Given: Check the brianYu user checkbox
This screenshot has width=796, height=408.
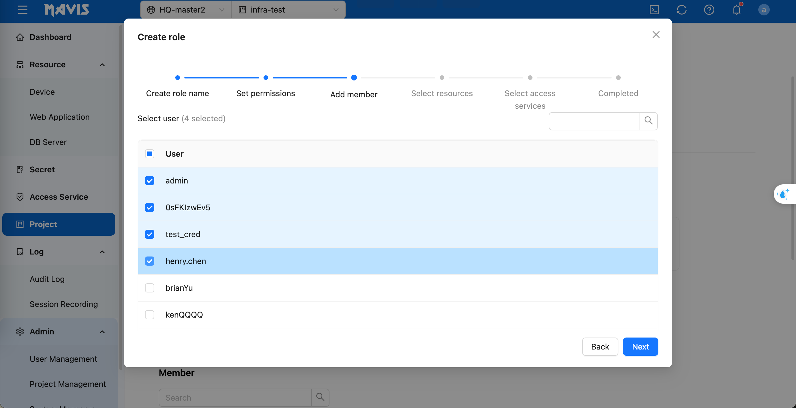Looking at the screenshot, I should pyautogui.click(x=150, y=288).
